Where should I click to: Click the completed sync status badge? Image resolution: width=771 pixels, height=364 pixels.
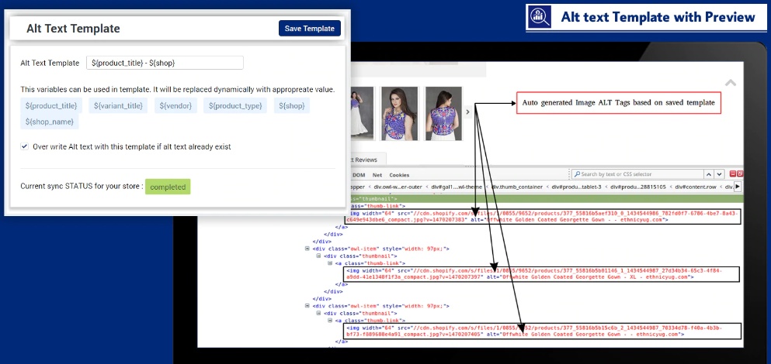click(167, 187)
